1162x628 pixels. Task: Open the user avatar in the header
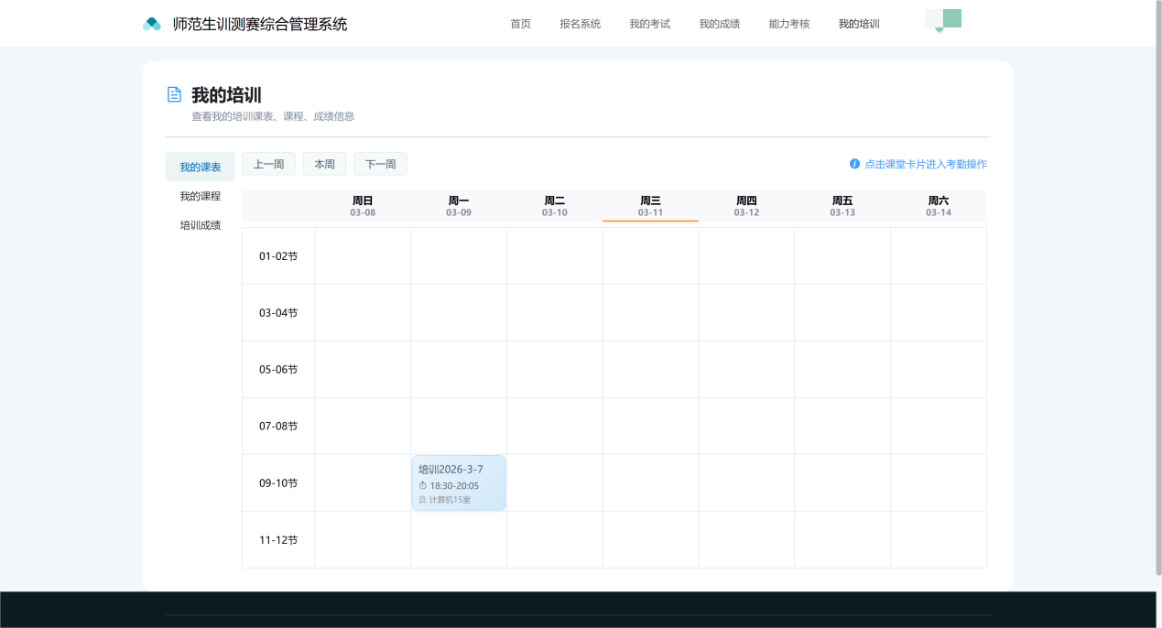pos(943,20)
